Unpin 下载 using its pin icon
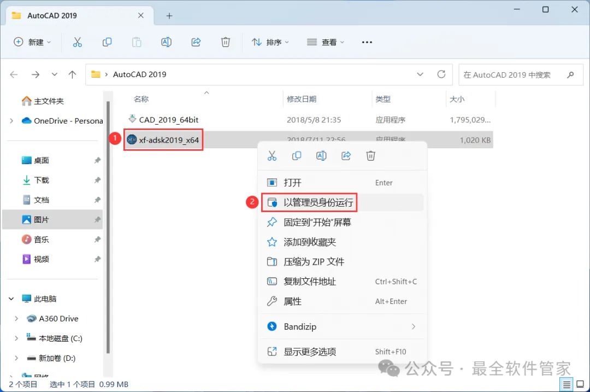590x392 pixels. pos(97,180)
